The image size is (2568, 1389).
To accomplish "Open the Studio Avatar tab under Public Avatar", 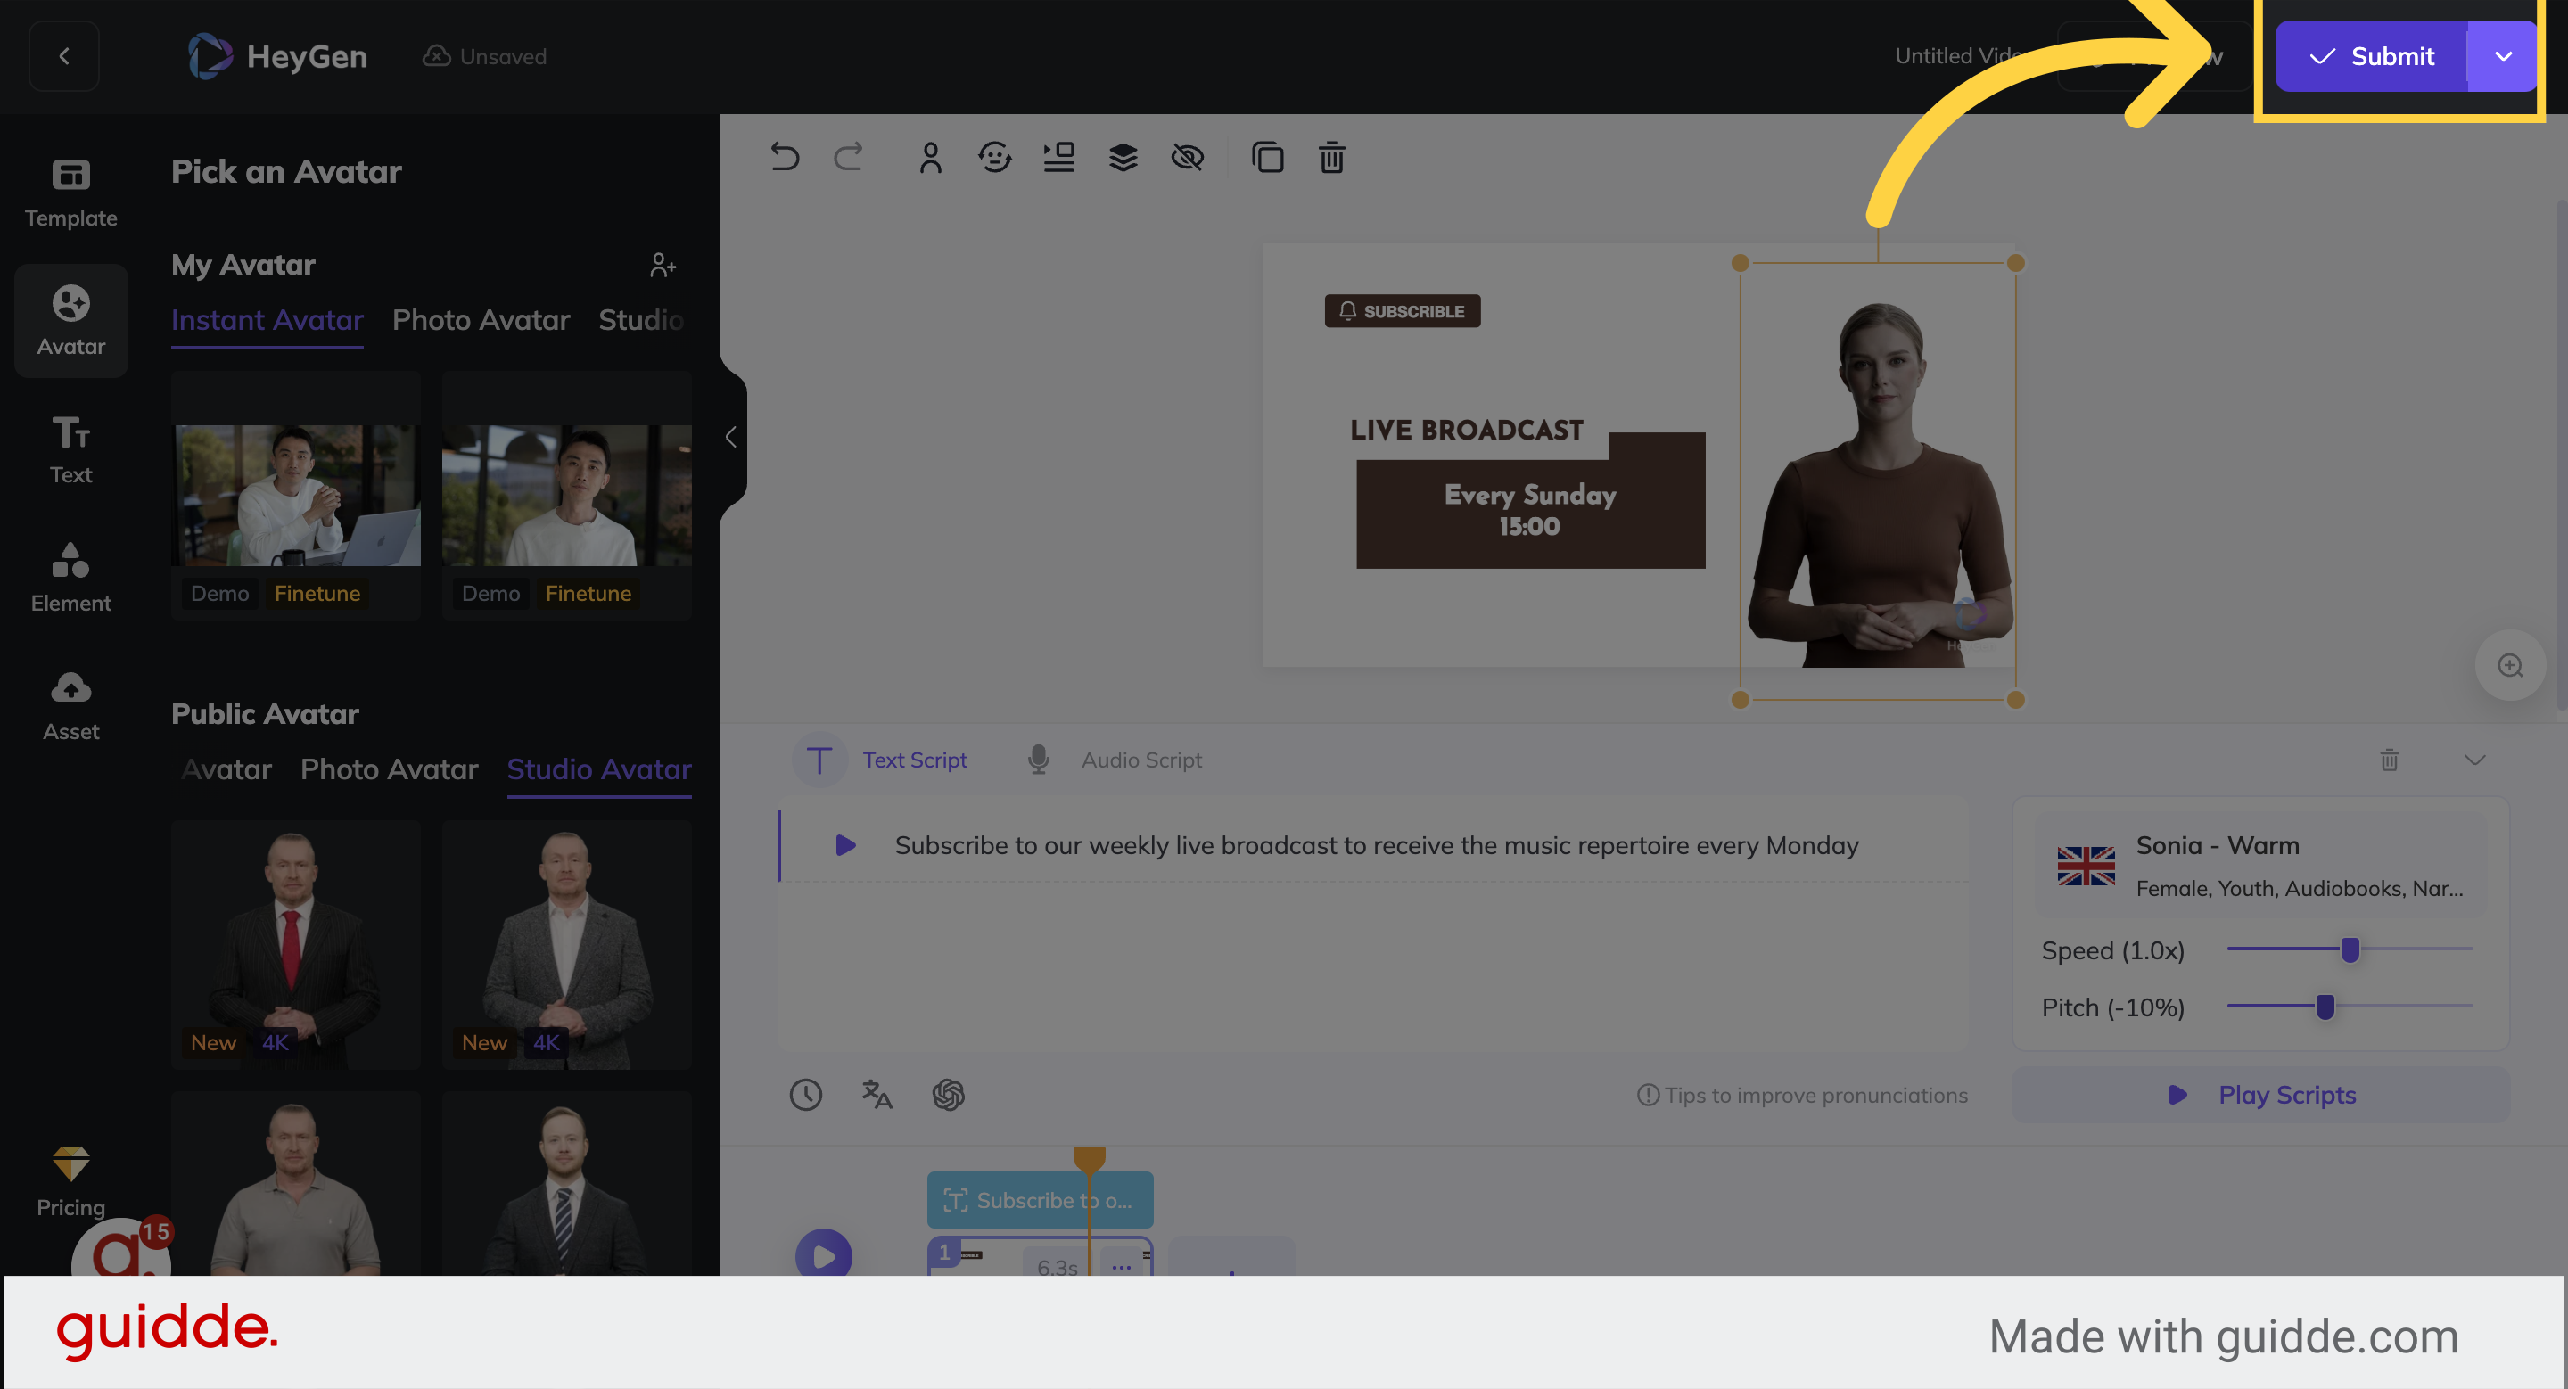I will tap(598, 769).
